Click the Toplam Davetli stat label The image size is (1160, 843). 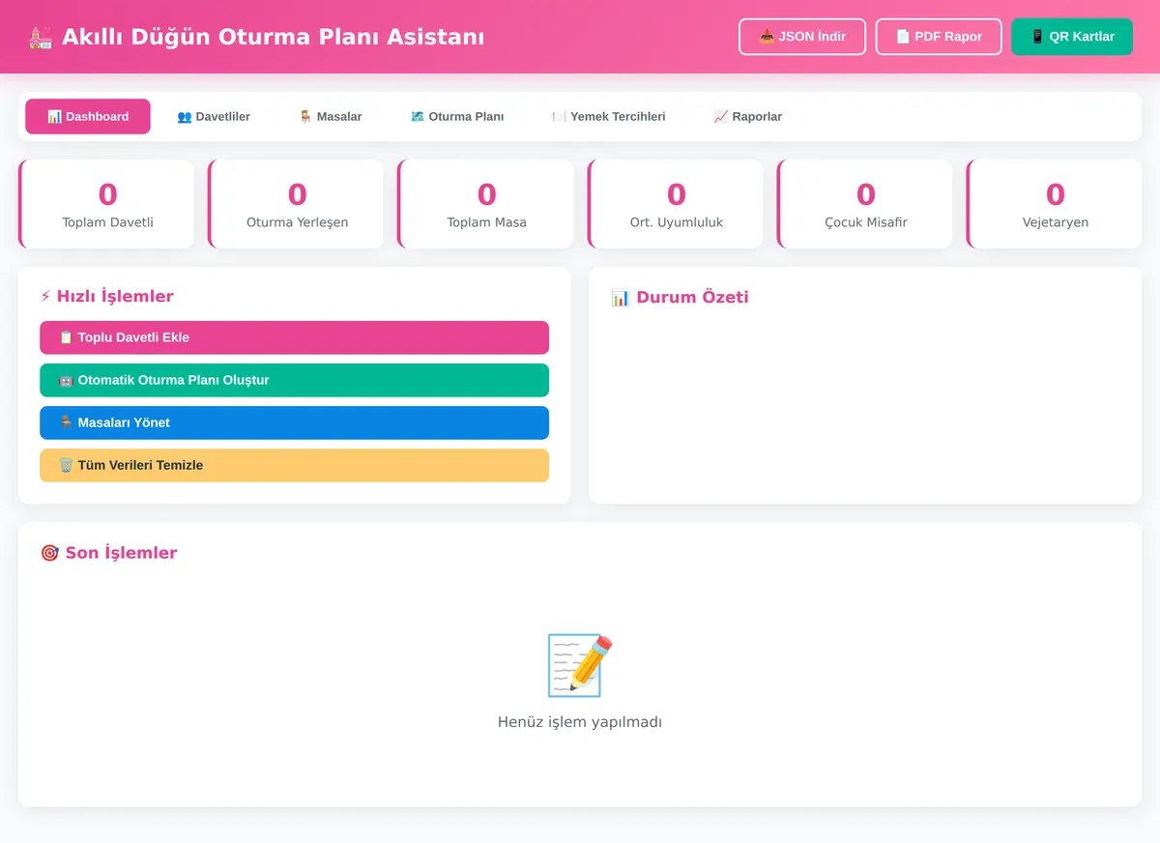coord(108,222)
